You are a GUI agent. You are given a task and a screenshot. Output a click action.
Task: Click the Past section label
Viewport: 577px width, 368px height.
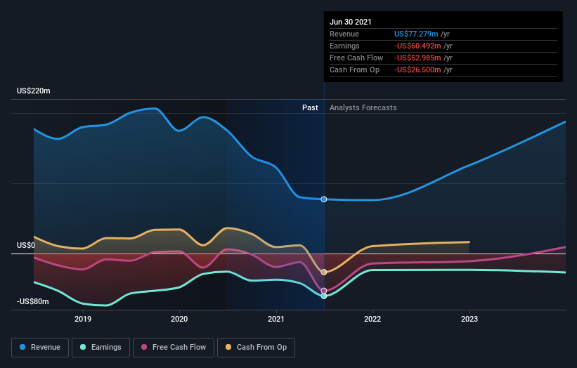click(310, 107)
